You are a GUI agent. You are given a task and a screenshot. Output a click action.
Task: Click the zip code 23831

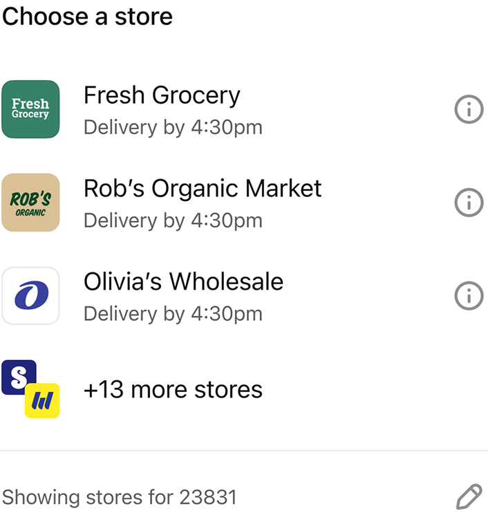[208, 497]
